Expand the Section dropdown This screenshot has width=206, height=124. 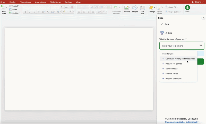(16, 13)
